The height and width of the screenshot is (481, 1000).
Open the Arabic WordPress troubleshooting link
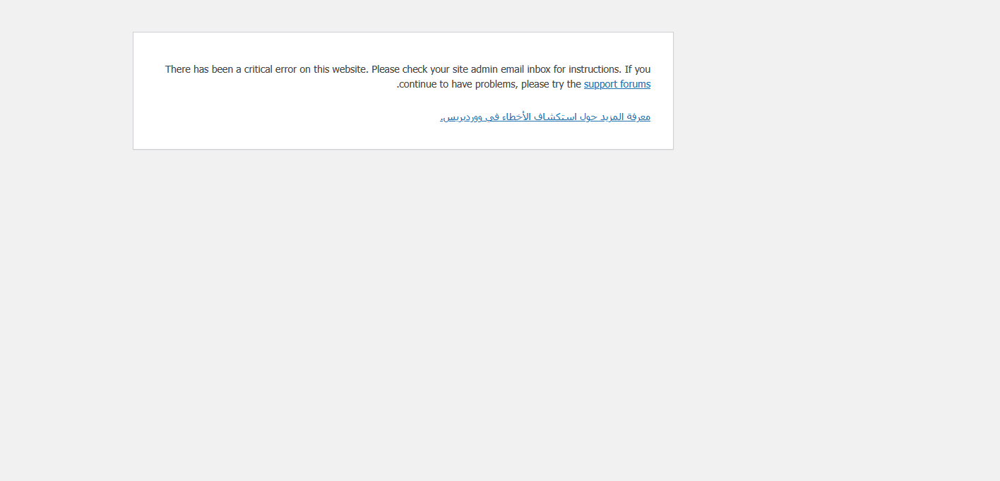coord(544,117)
